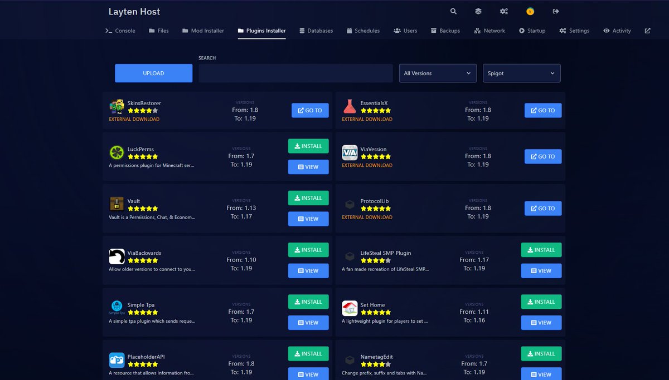Go to ProtocolLib external download

[x=543, y=208]
